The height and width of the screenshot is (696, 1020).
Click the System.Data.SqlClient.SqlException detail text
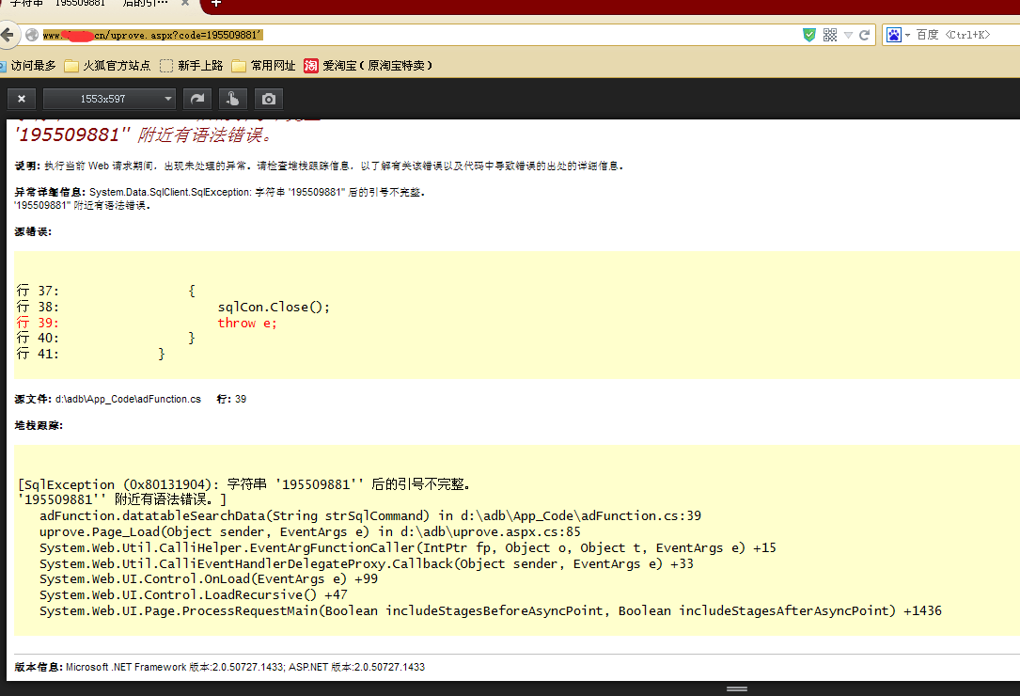point(257,193)
